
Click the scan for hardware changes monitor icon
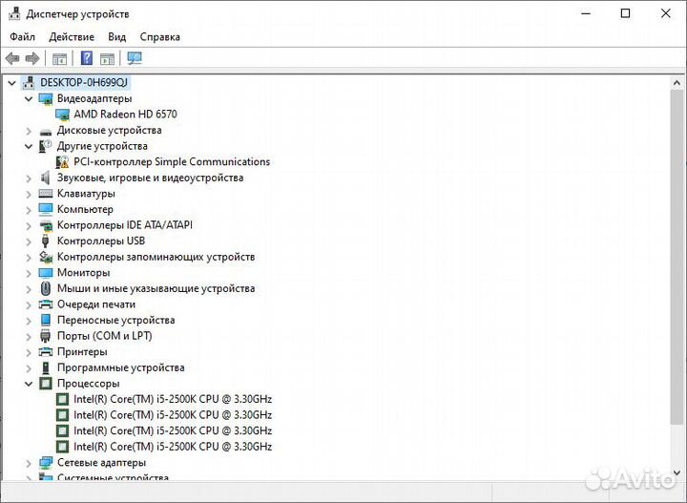[x=135, y=58]
